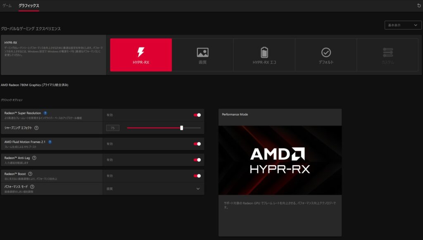
Task: Click the Performance Mode panel title
Action: click(235, 114)
